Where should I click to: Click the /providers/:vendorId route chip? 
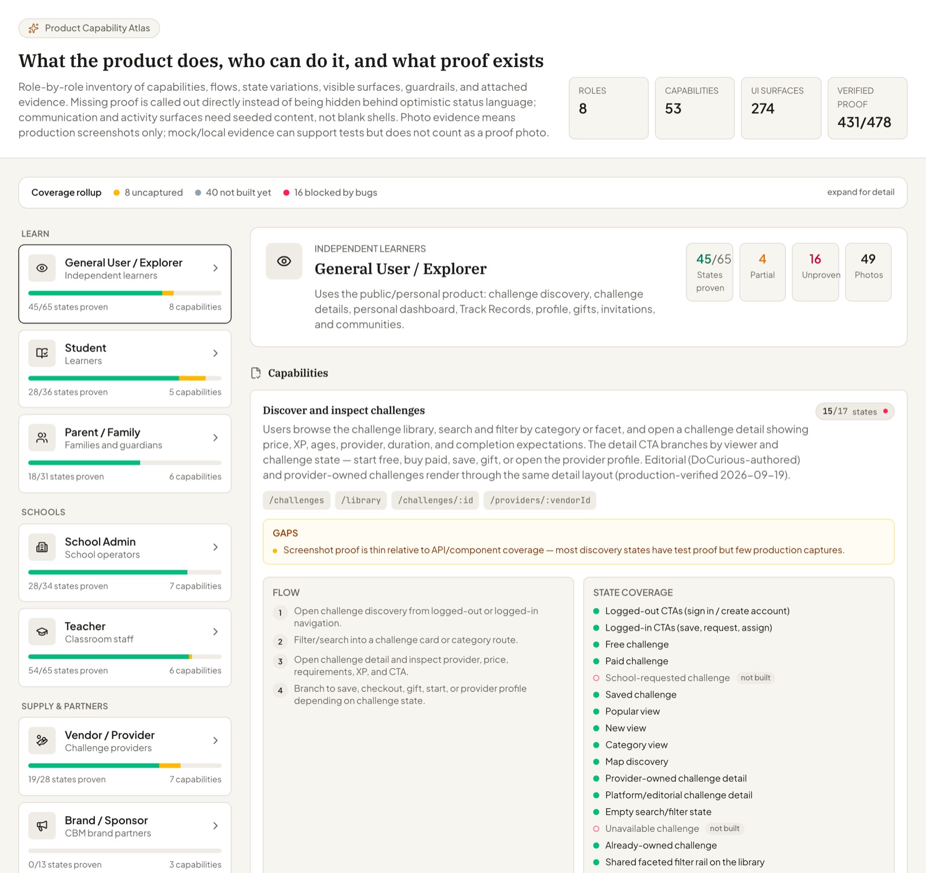540,500
